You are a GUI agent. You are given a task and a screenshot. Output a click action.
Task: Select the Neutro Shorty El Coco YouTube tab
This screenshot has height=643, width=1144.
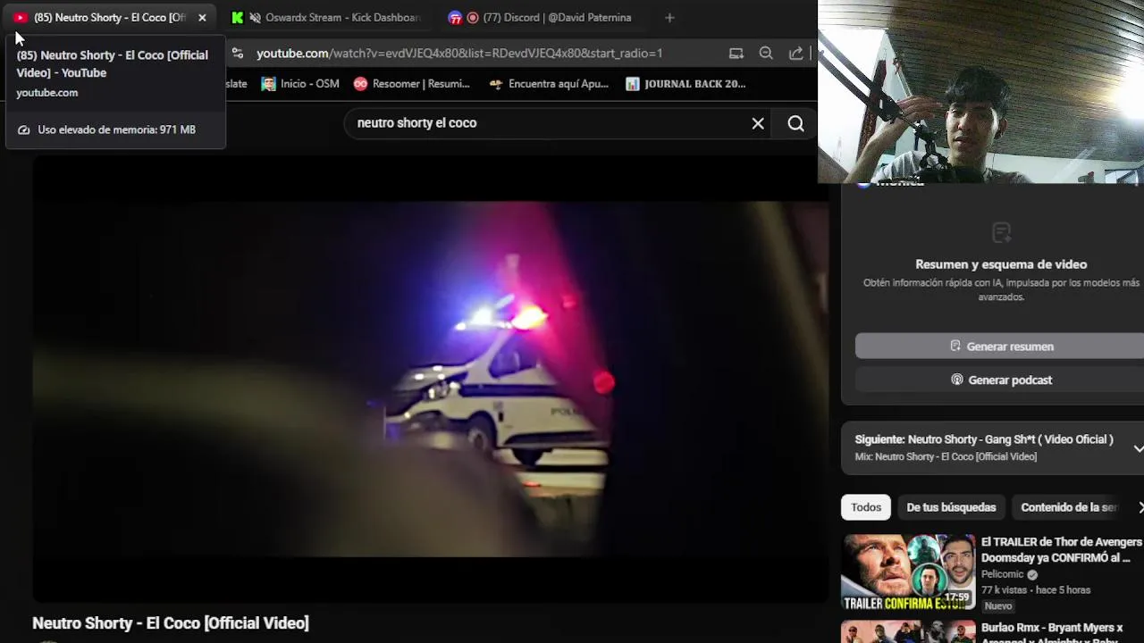[x=110, y=18]
